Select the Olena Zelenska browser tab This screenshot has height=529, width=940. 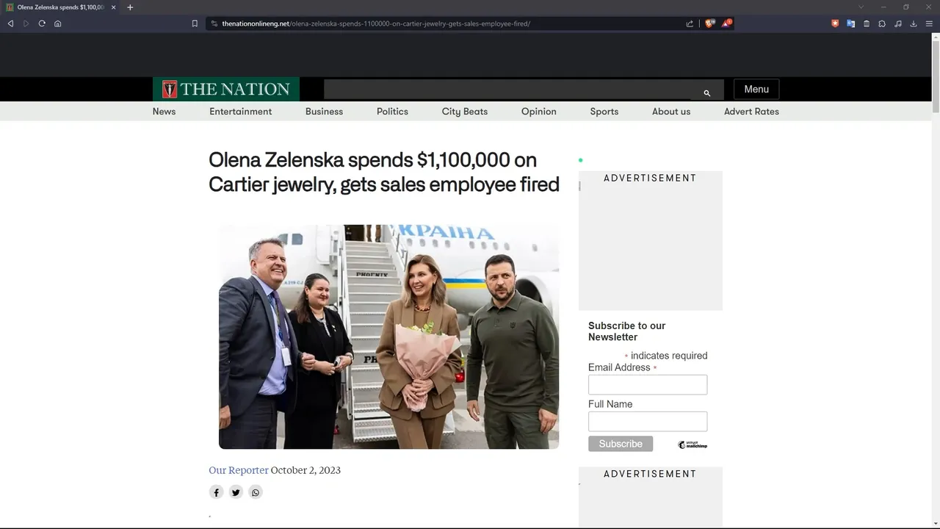[x=61, y=7]
